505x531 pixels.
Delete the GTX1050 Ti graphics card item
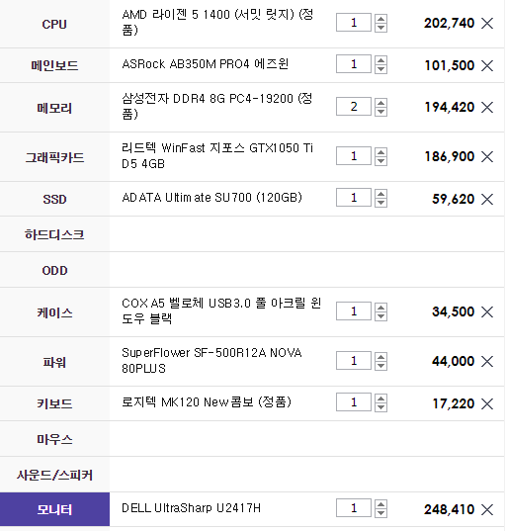(487, 157)
